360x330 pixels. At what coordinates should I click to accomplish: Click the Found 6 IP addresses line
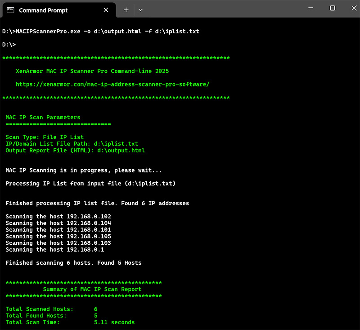click(x=97, y=203)
